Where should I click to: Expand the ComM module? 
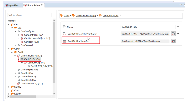point(9,94)
